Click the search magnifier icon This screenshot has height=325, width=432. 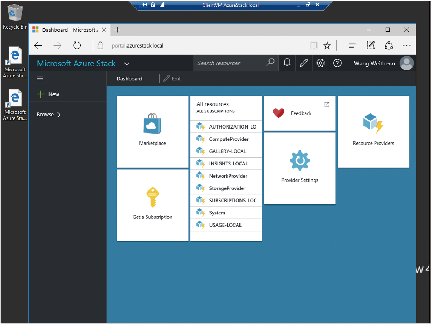pos(270,62)
